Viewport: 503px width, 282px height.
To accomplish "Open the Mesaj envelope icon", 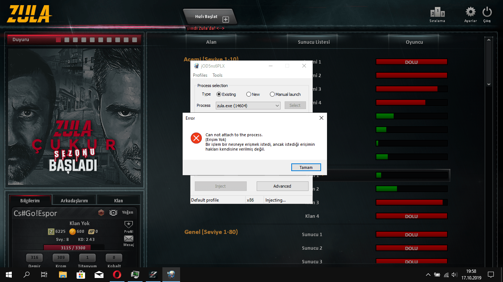I will click(x=129, y=239).
